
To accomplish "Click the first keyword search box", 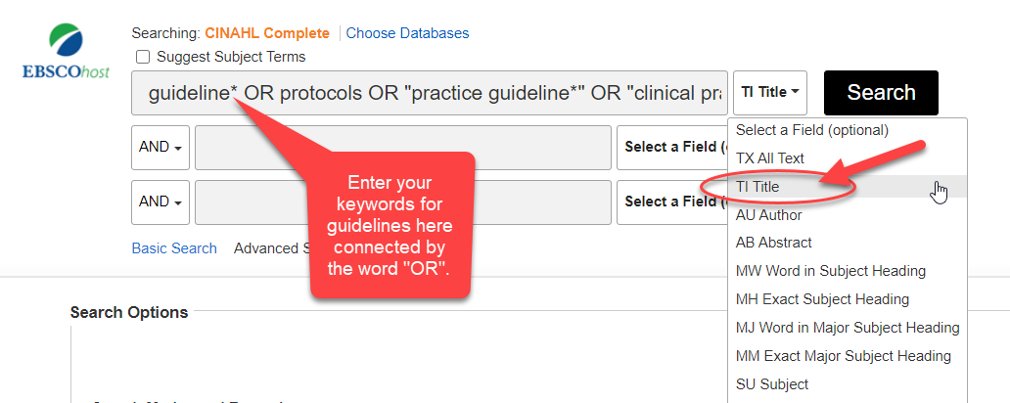I will pos(429,93).
